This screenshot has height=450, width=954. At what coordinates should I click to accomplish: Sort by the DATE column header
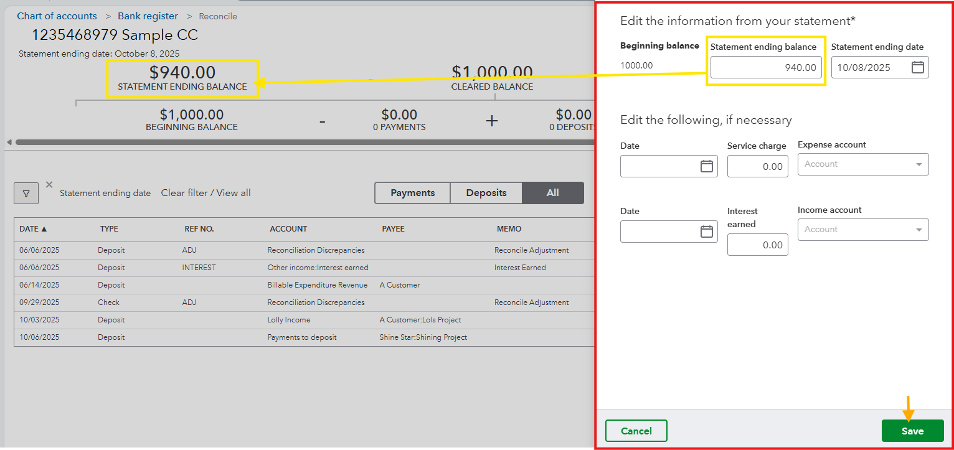33,229
